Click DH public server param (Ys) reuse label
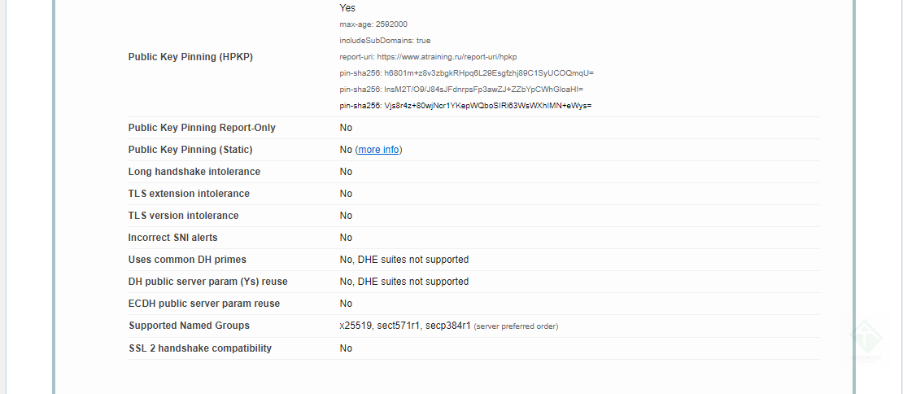 pyautogui.click(x=208, y=282)
